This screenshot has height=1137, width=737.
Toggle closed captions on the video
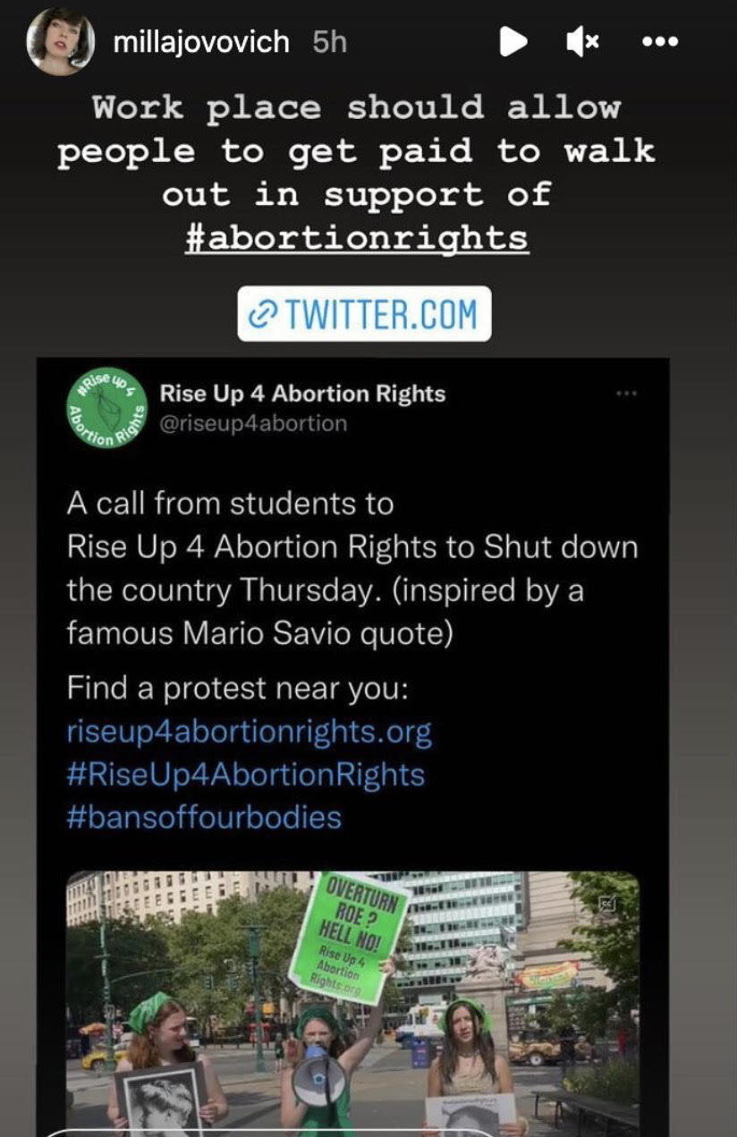coord(607,904)
